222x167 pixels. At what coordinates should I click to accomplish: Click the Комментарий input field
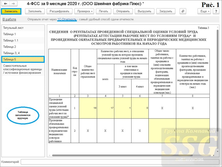(x=120, y=162)
